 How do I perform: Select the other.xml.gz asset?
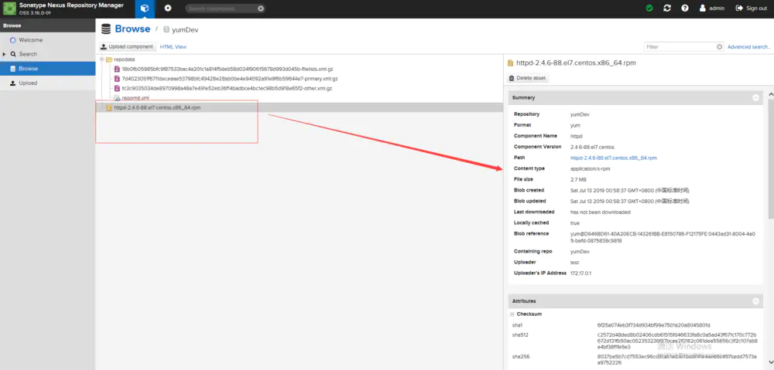tap(227, 89)
